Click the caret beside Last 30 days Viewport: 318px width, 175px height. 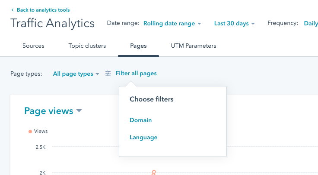[x=253, y=24]
